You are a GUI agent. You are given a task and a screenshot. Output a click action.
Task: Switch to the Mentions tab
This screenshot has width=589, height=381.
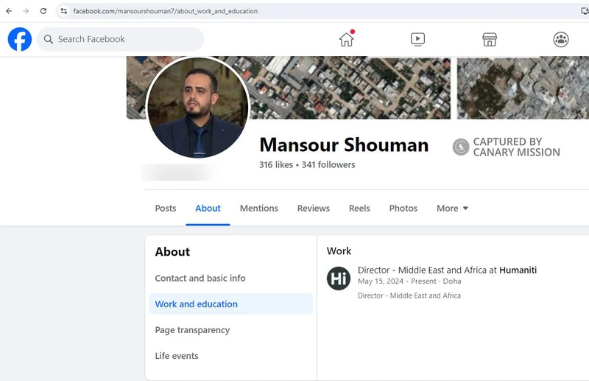click(x=259, y=209)
